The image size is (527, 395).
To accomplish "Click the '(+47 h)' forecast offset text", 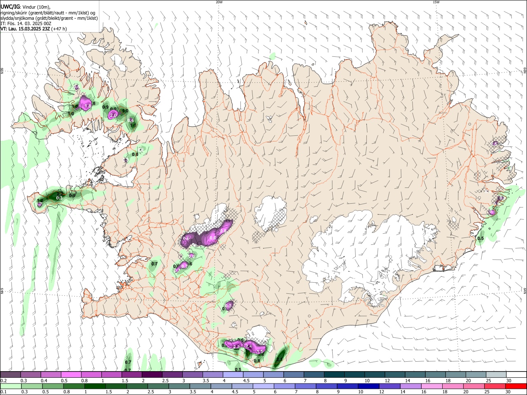I will pyautogui.click(x=59, y=29).
